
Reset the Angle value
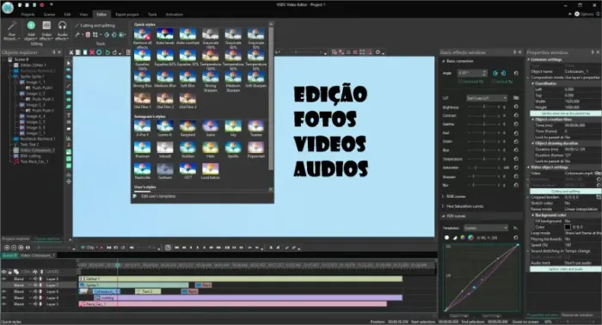click(516, 73)
